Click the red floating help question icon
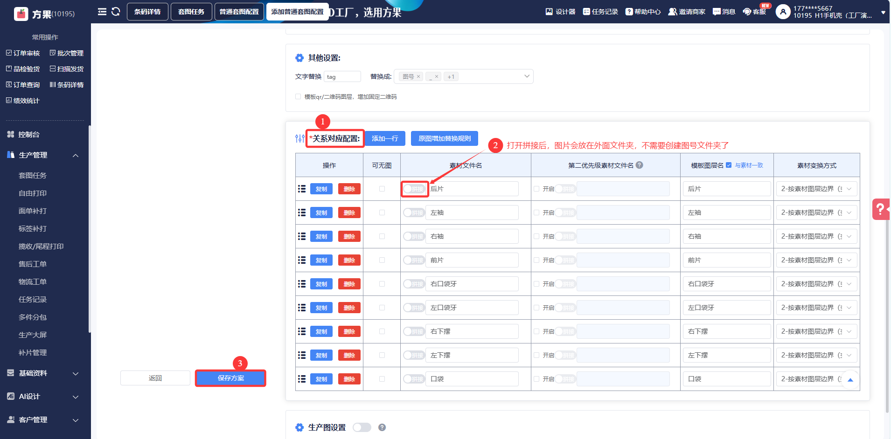 click(881, 209)
